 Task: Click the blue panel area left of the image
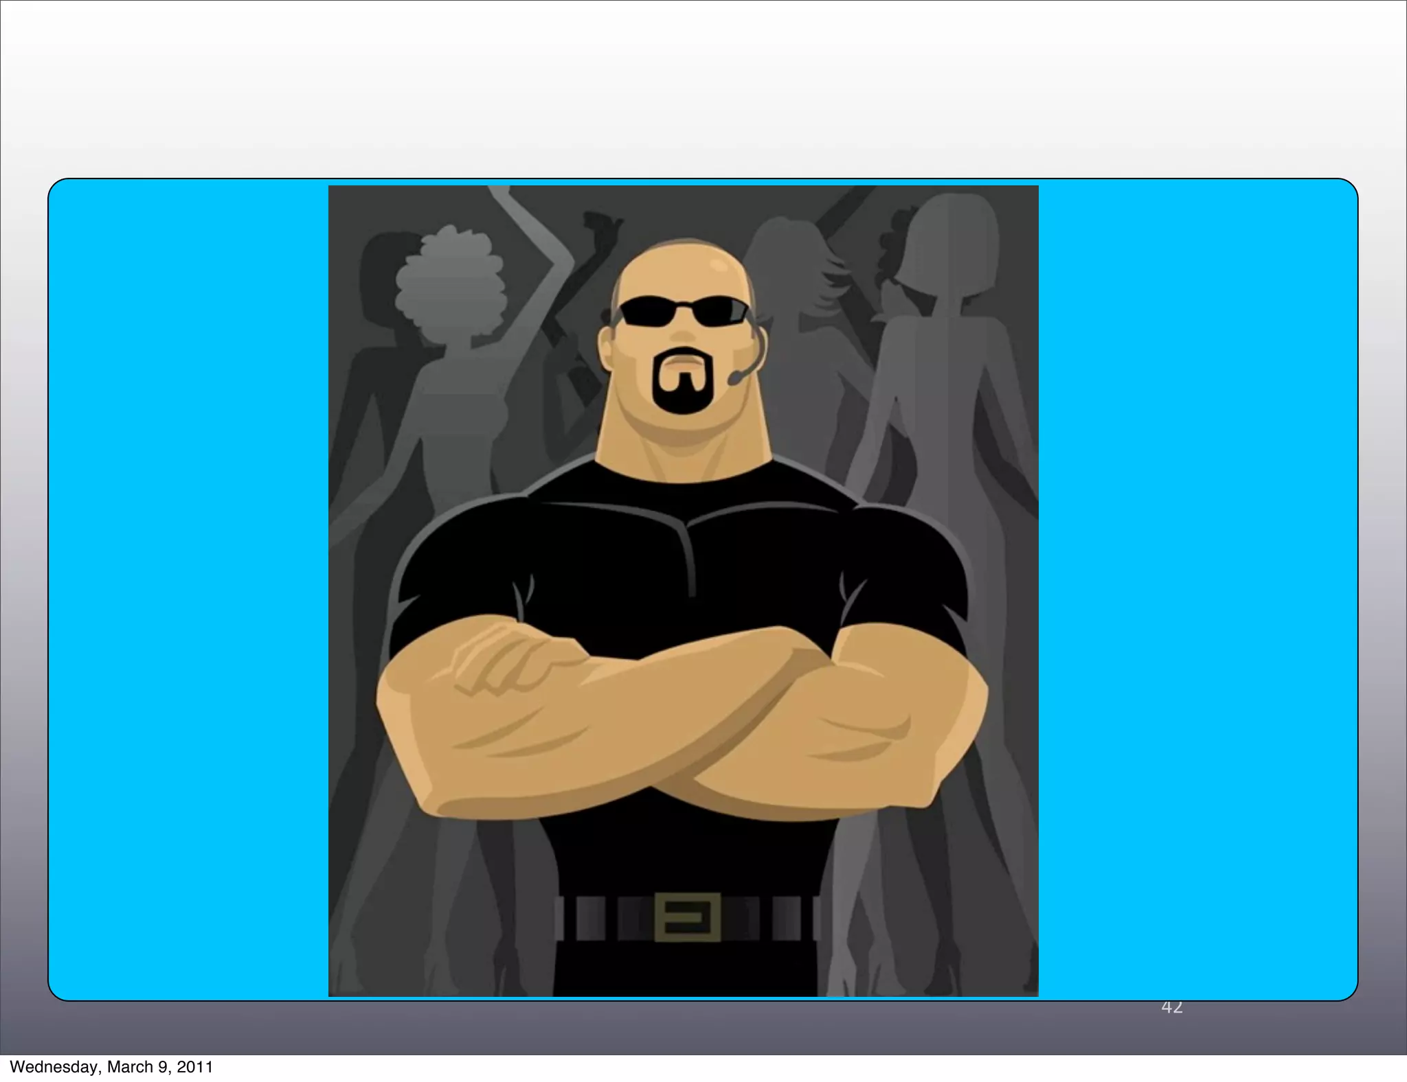click(185, 590)
